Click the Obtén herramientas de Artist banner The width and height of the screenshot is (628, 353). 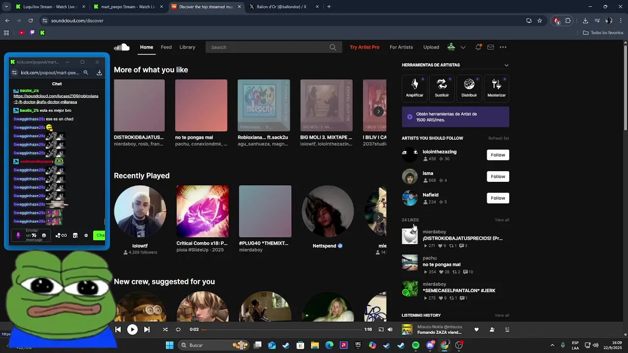coord(455,117)
